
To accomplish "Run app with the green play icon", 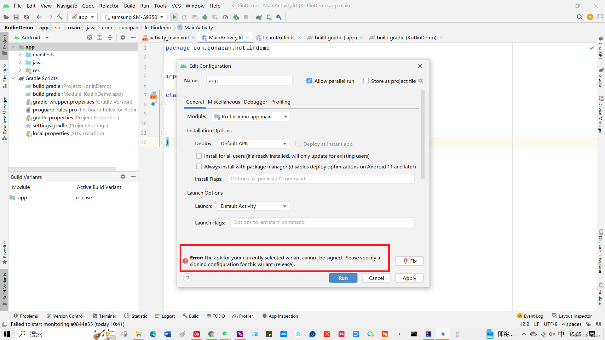I will (174, 17).
